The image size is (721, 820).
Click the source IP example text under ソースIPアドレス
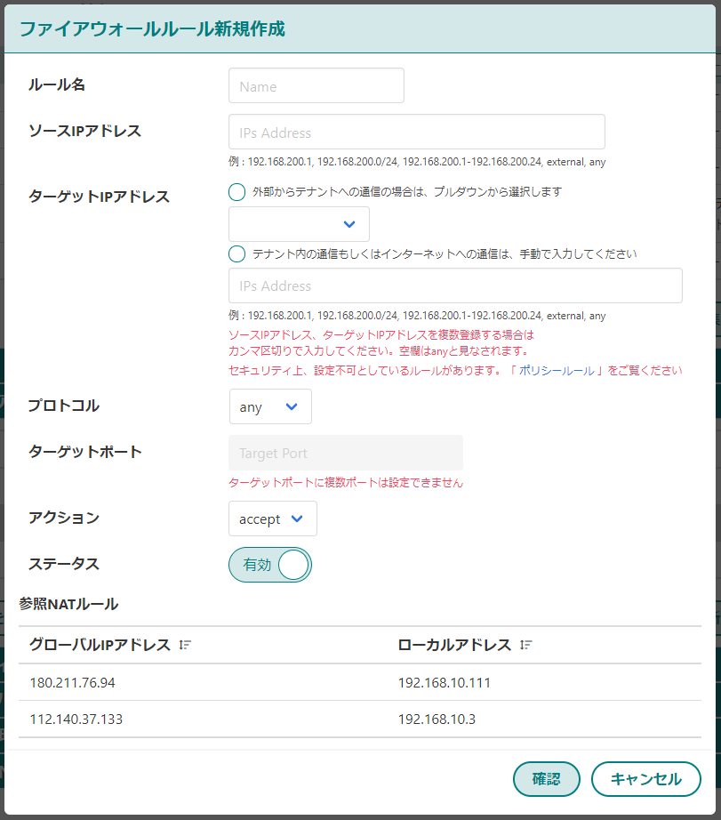pos(417,162)
